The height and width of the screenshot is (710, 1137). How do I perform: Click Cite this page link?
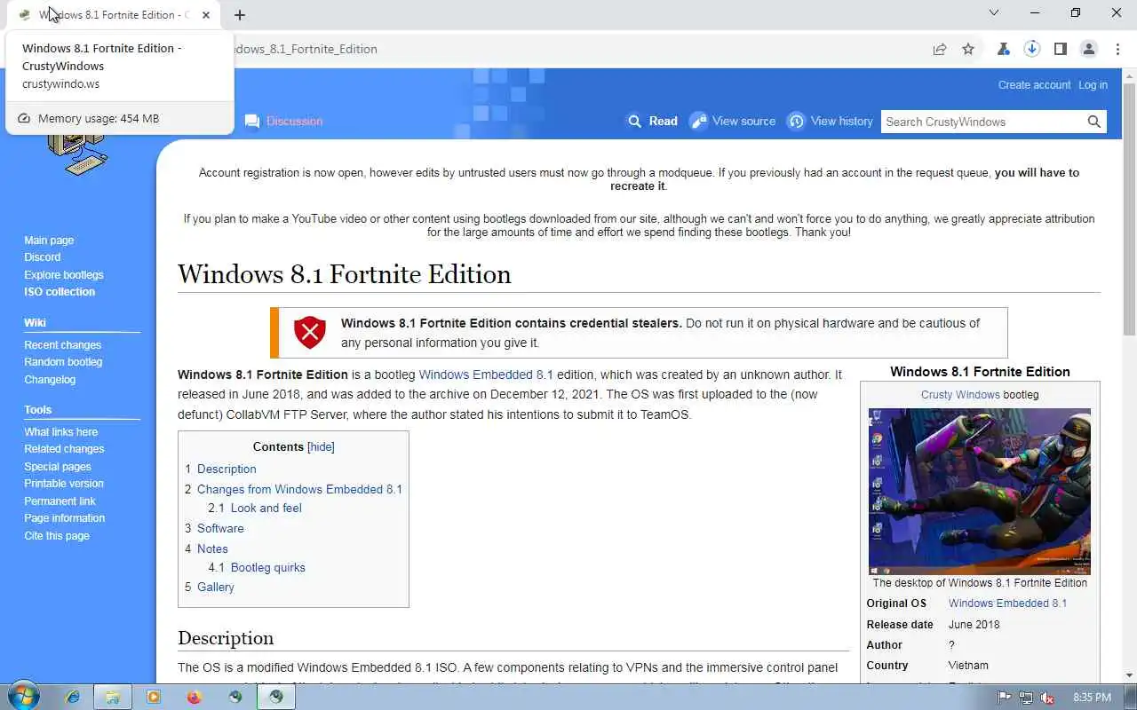[x=57, y=536]
